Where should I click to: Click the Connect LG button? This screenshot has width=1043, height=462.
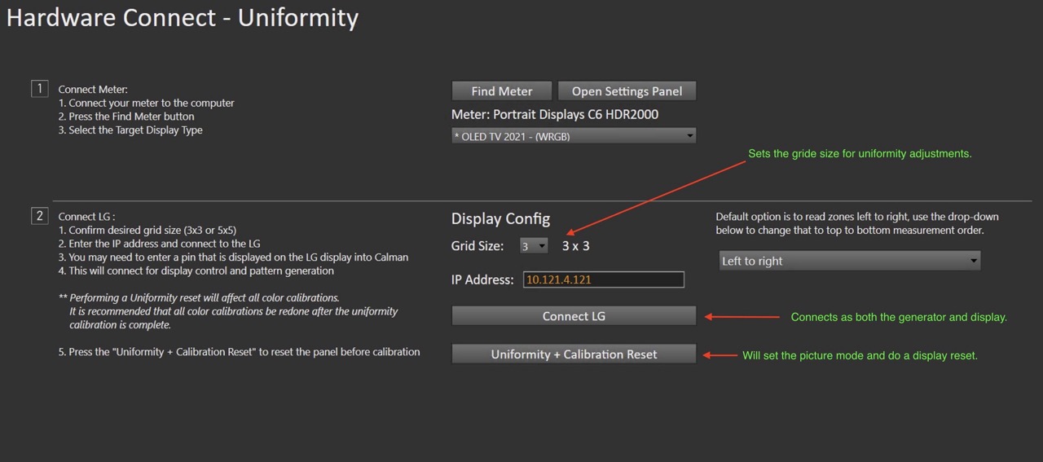pos(574,316)
